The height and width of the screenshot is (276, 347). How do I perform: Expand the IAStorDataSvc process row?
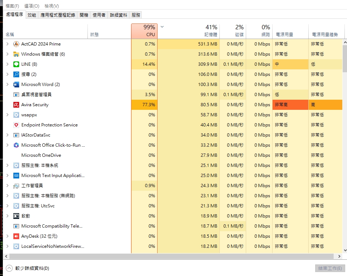7,135
